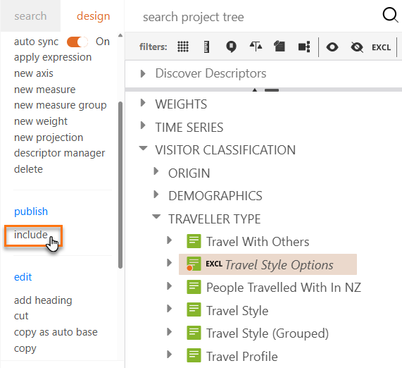Click the publish section link

[31, 211]
